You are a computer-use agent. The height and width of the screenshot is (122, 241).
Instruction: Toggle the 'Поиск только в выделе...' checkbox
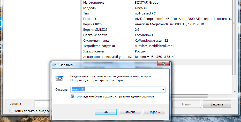[x=11, y=111]
